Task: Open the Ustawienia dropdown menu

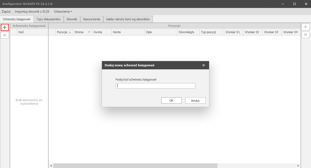Action: (63, 12)
